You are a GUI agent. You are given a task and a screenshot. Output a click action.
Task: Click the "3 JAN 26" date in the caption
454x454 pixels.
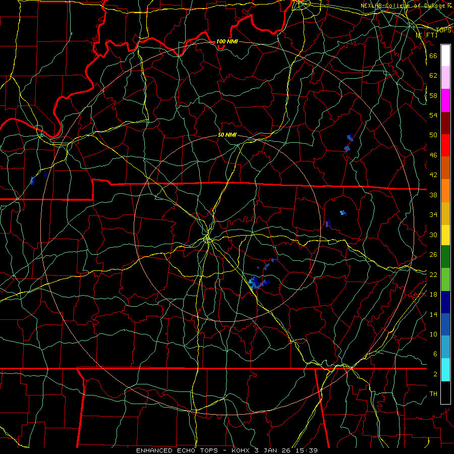(273, 450)
